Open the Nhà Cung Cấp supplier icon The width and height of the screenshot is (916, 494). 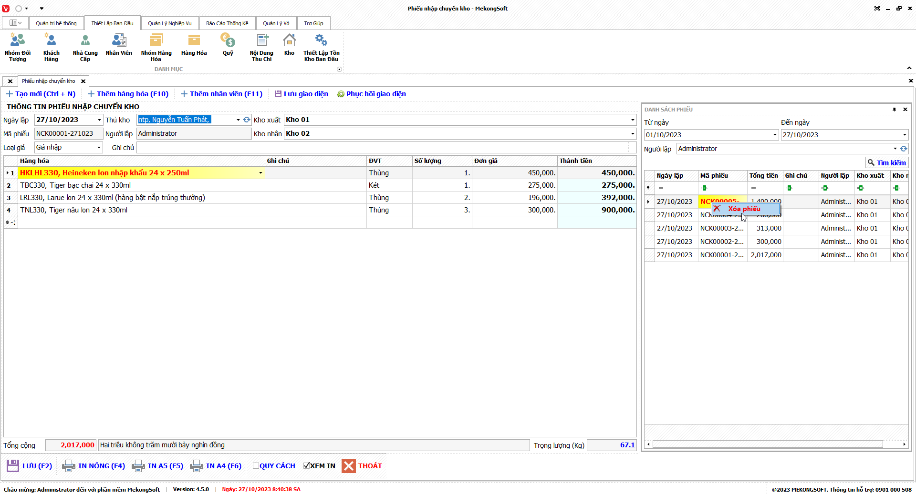tap(85, 47)
